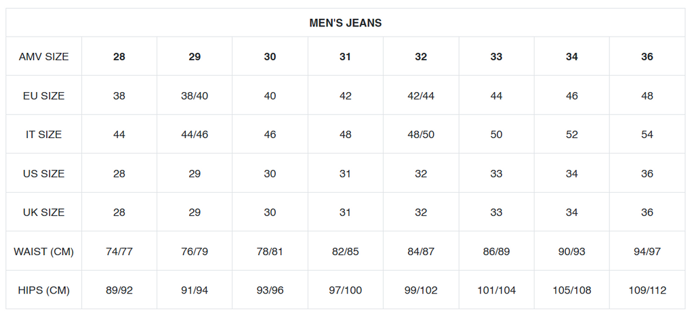Viewport: 694px width, 316px height.
Task: Select the IT SIZE row label
Action: 44,135
